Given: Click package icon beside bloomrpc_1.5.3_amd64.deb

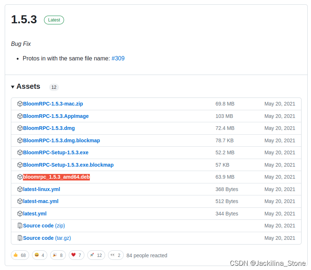Looking at the screenshot, I should [20, 177].
